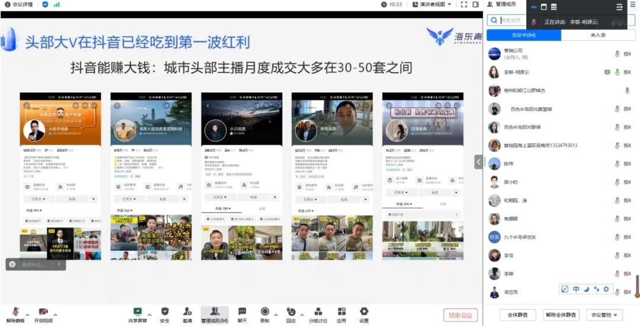Switch to the 会议中(84) tab
Viewport: 640px width, 326px height.
click(x=524, y=35)
